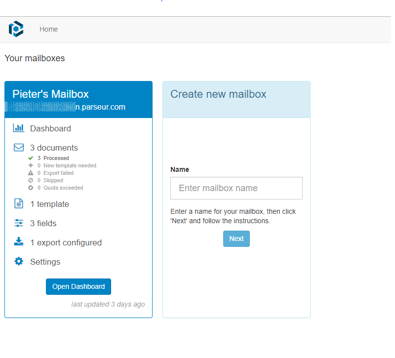Click the envelope documents icon
The image size is (395, 358).
(19, 147)
